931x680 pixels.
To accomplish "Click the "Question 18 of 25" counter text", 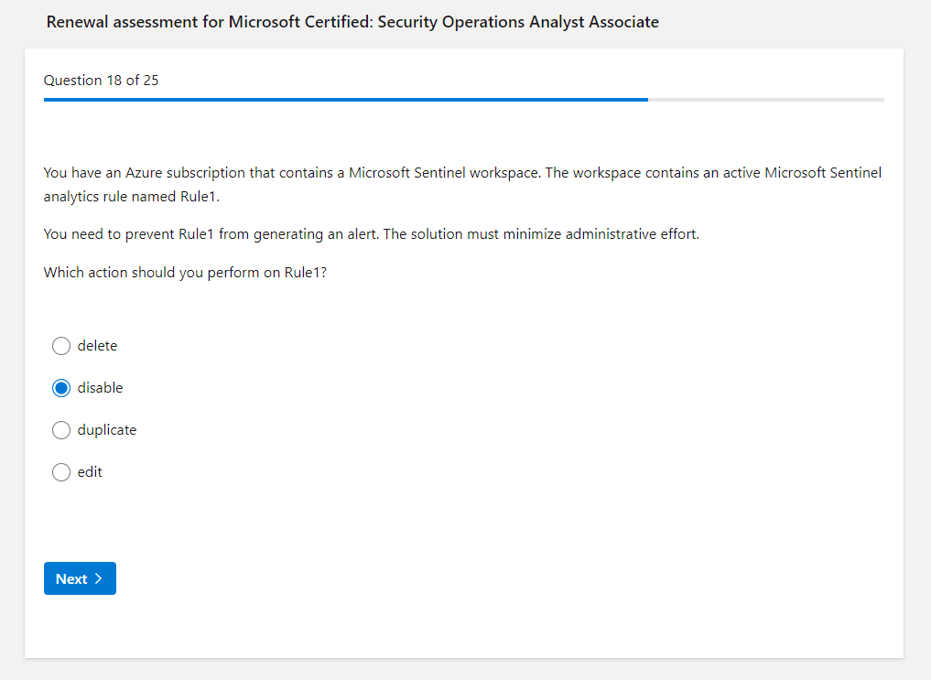I will (x=101, y=81).
